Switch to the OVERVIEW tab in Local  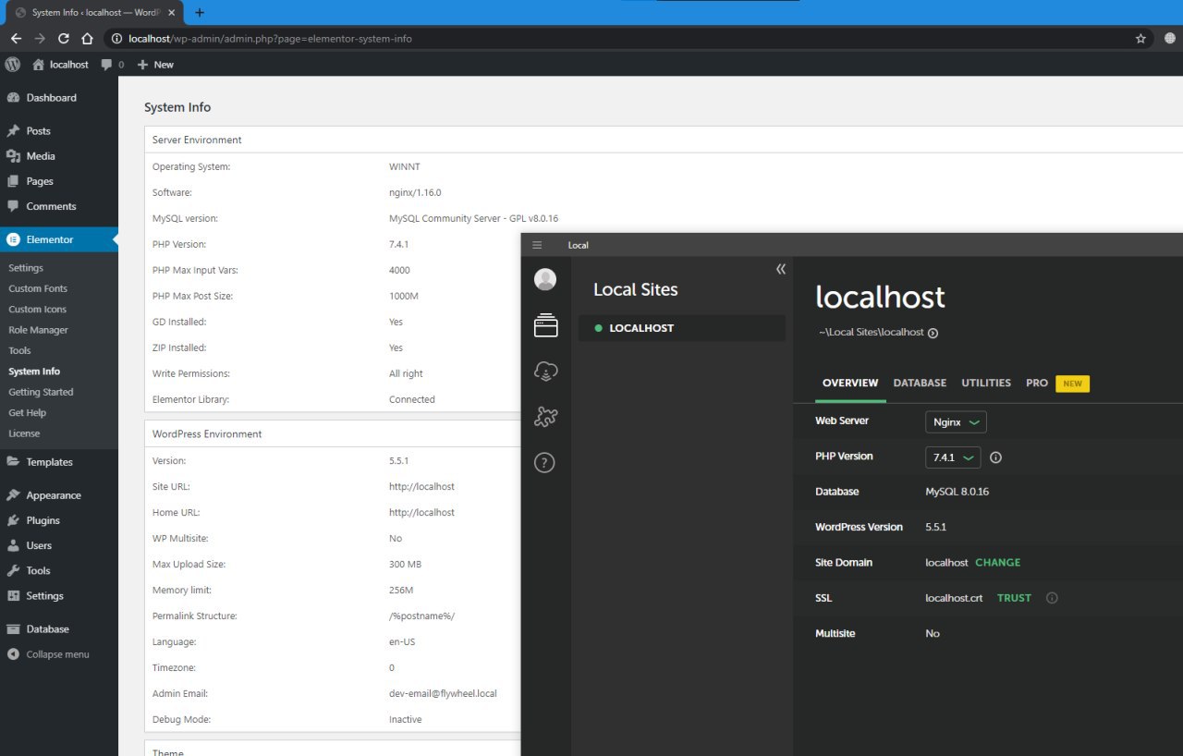850,383
